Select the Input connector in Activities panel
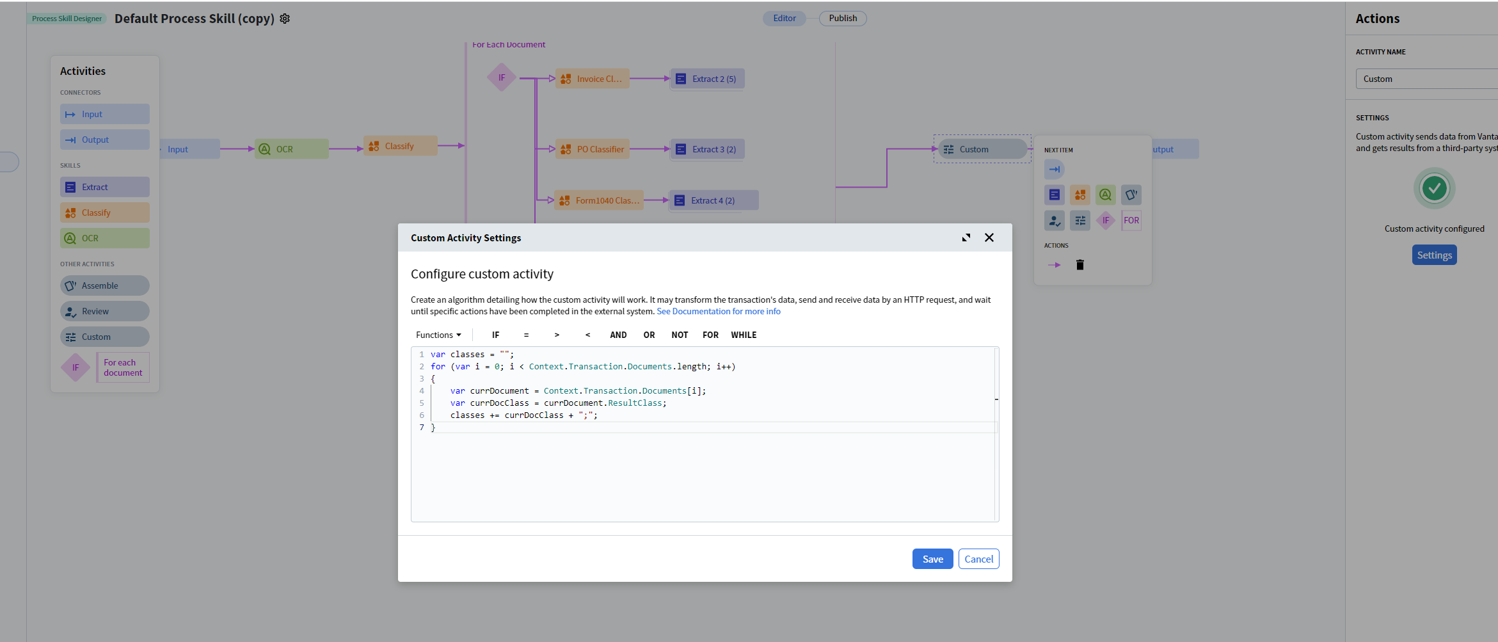Screen dimensions: 1498x642 pos(105,114)
